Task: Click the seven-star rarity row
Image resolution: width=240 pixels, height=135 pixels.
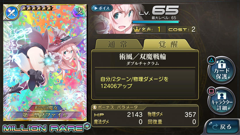Action: click(37, 8)
